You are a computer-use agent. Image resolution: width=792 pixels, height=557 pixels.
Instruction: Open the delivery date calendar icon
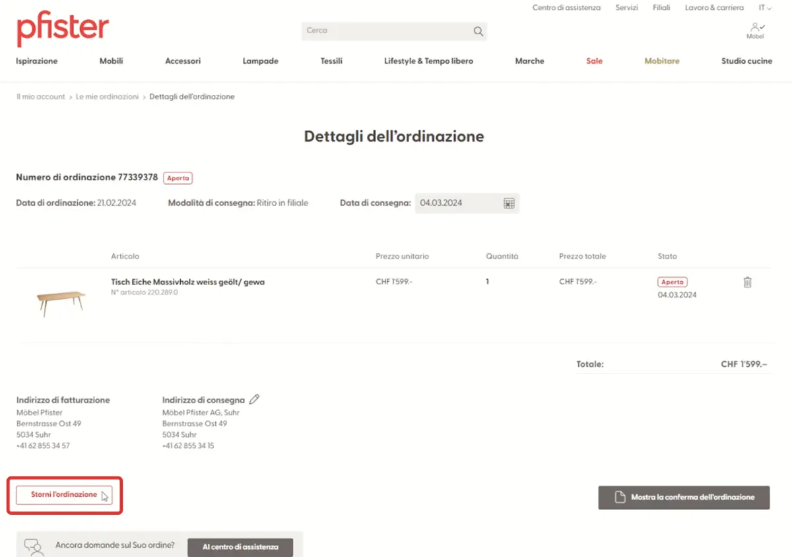coord(509,203)
